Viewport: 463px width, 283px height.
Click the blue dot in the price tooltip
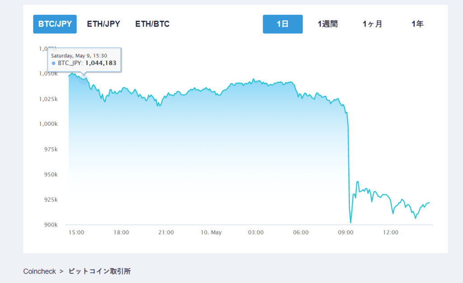[x=53, y=63]
